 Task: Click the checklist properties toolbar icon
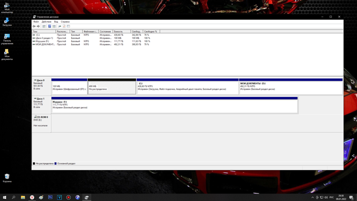tap(64, 26)
